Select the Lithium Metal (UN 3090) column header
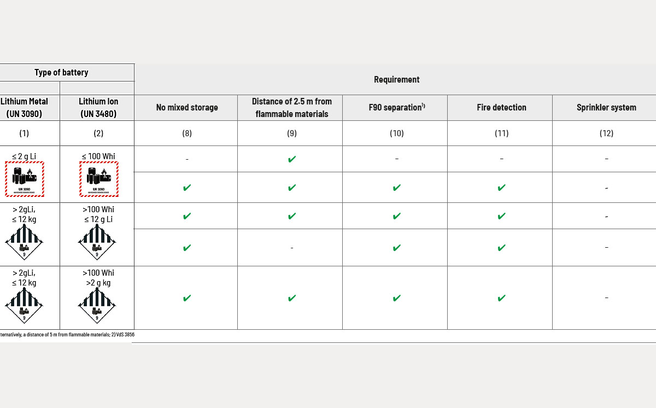The width and height of the screenshot is (656, 408). (24, 108)
